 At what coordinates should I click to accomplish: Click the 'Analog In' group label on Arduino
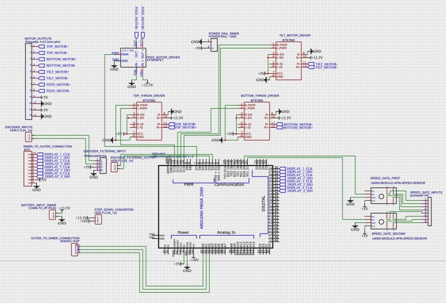[x=226, y=232]
